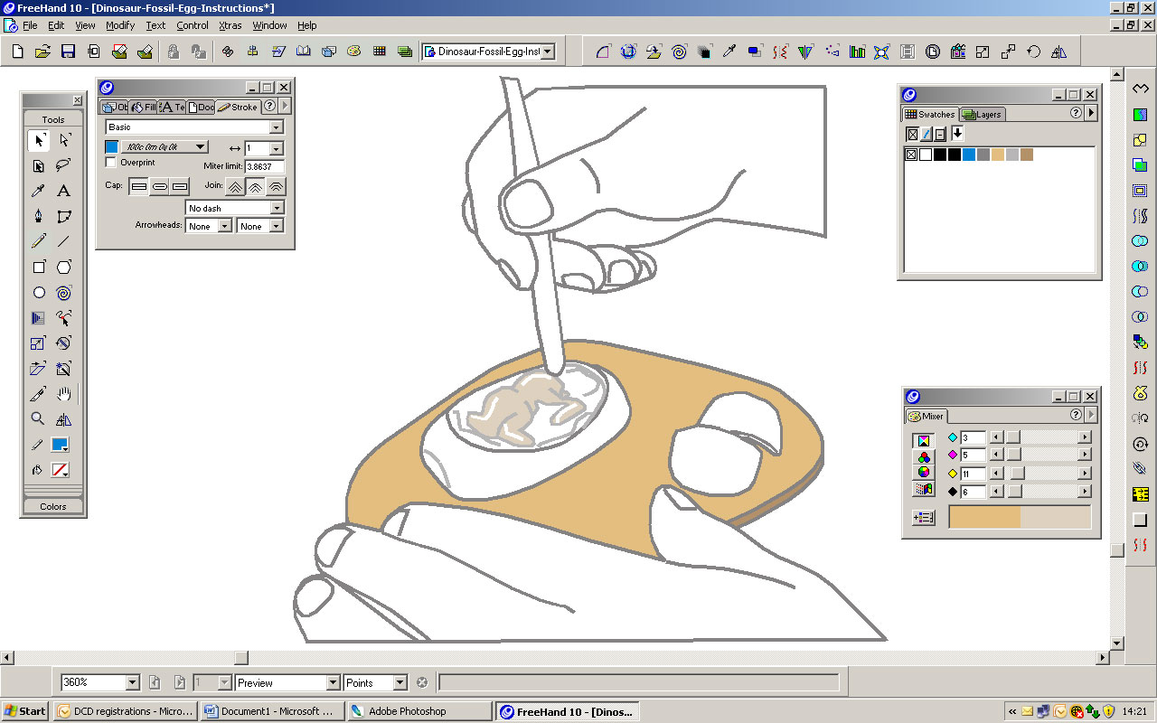The height and width of the screenshot is (723, 1157).
Task: Click the Add to Swatches button in Mixer
Action: click(x=924, y=518)
